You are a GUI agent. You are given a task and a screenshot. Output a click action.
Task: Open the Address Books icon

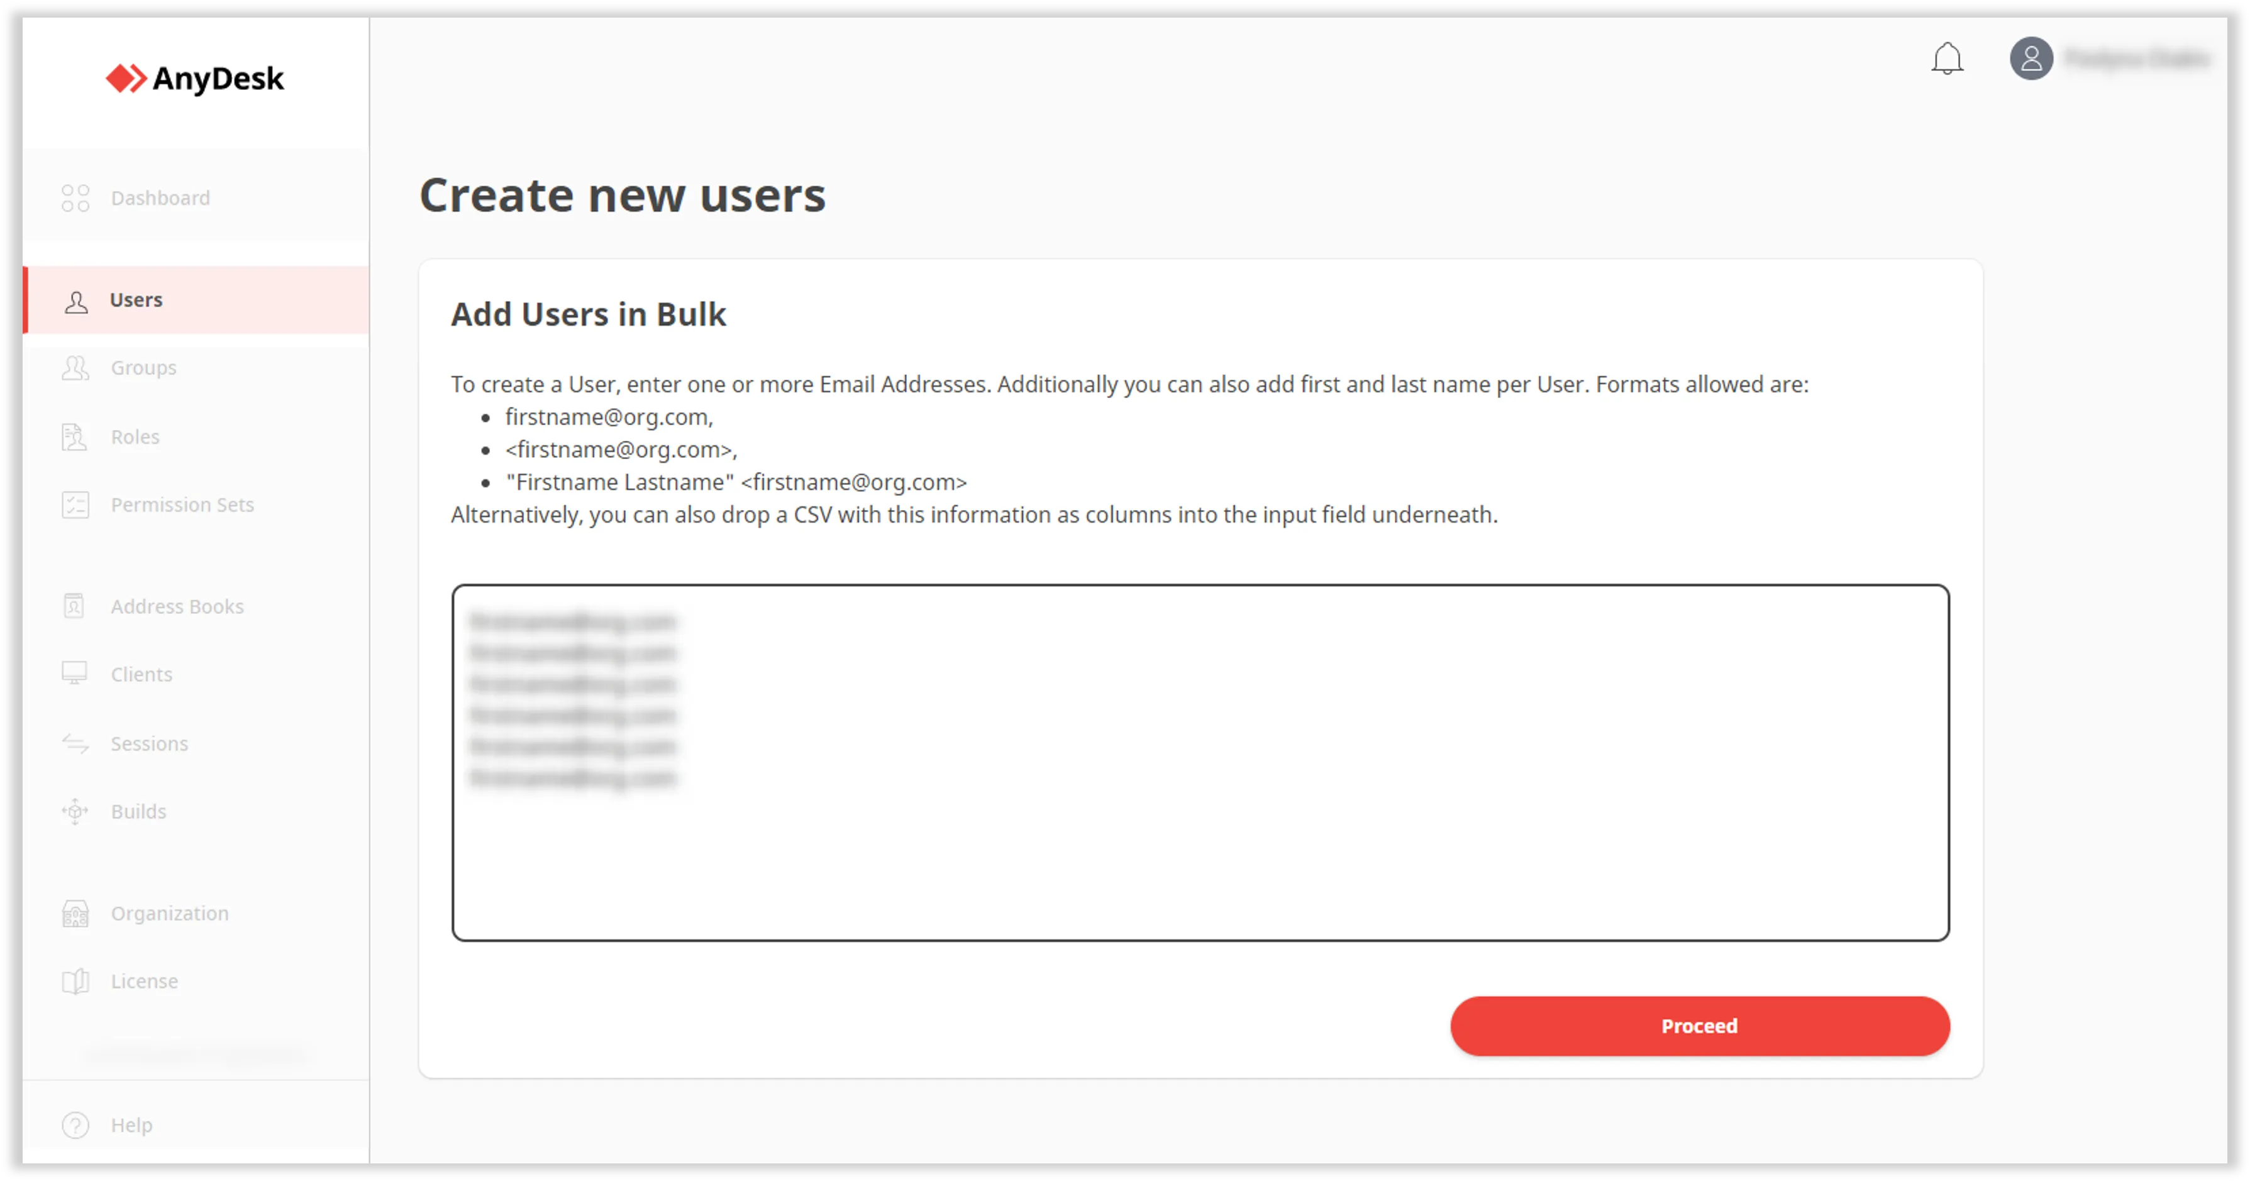click(x=75, y=606)
